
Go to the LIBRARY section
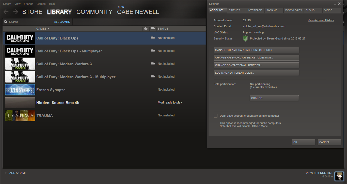point(59,12)
